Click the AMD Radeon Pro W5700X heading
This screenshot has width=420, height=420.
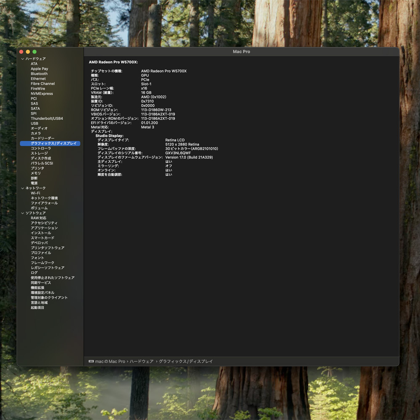tap(113, 62)
